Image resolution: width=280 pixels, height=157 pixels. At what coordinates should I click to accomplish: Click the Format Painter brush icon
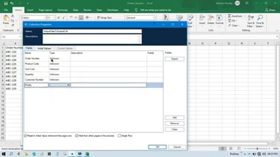coord(13,25)
